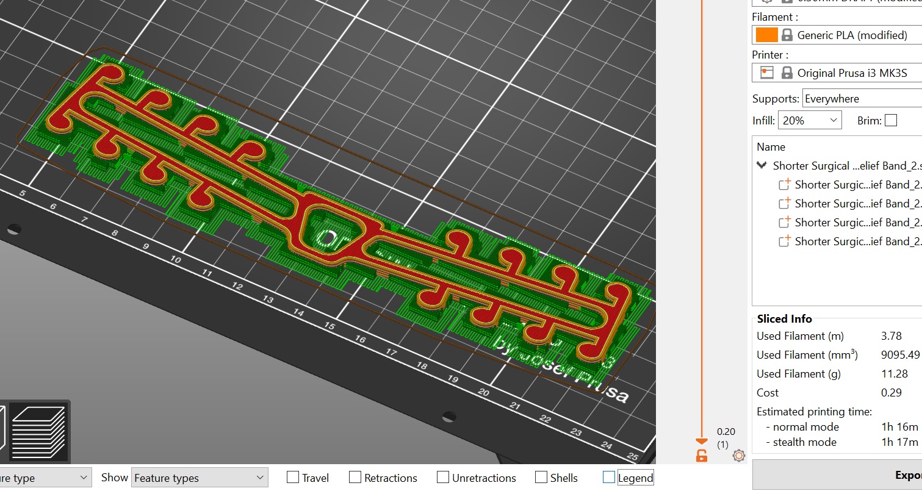The image size is (922, 491).
Task: Open the Feature types Show dropdown
Action: pyautogui.click(x=200, y=478)
